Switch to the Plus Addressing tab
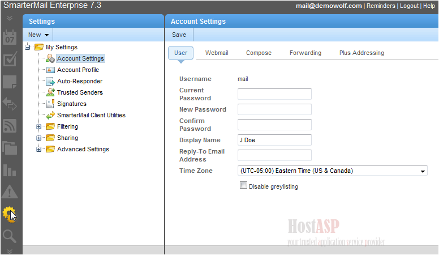This screenshot has height=255, width=439. pos(361,53)
